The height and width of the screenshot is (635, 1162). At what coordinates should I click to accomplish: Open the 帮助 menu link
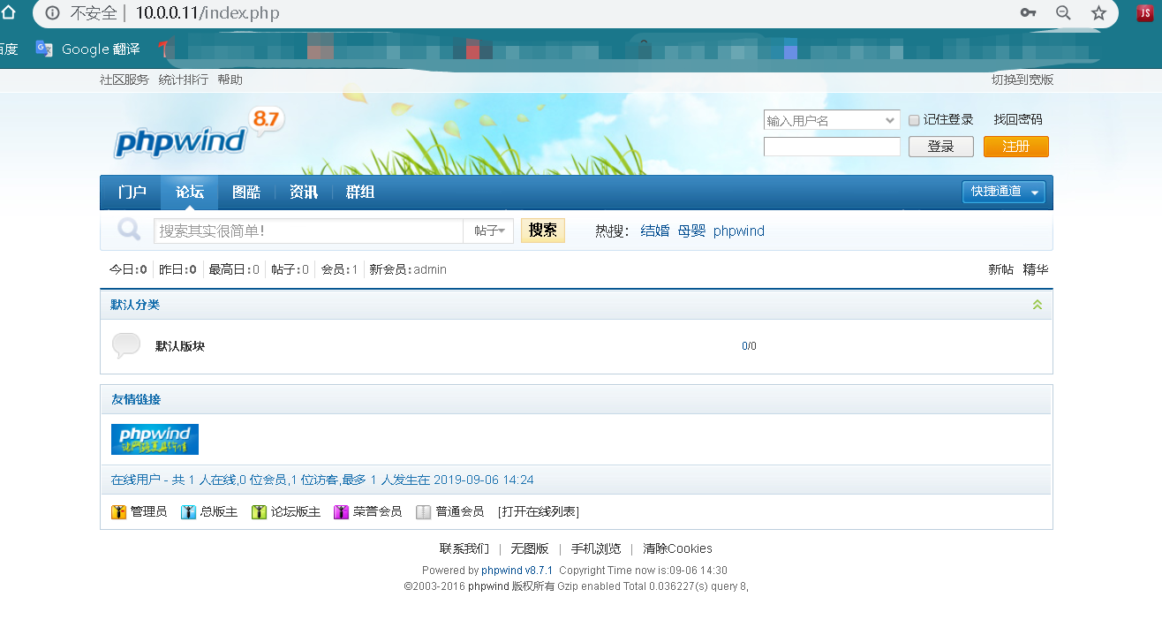pyautogui.click(x=230, y=79)
